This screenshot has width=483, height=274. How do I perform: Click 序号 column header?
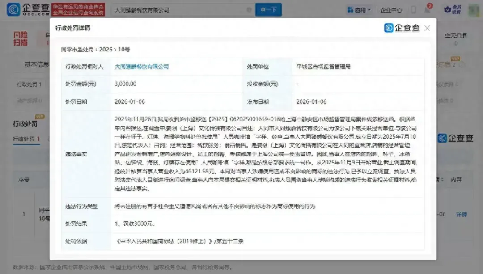(24, 180)
